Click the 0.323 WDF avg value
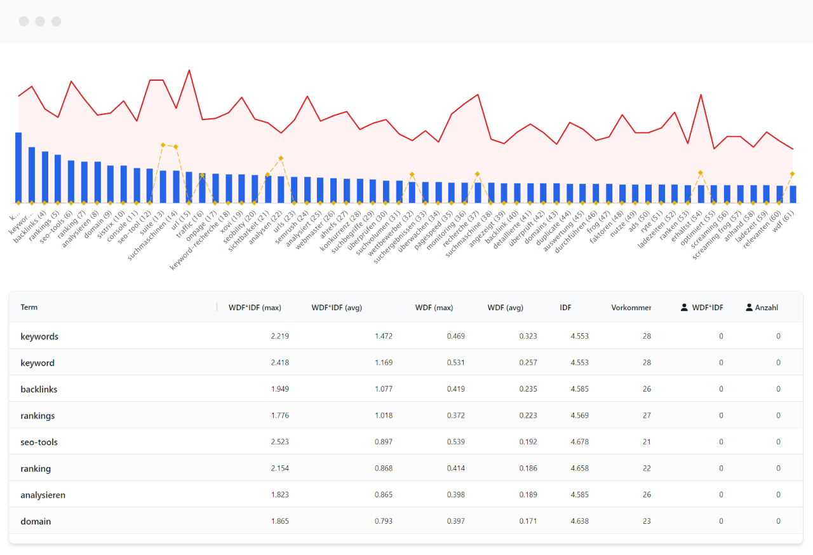This screenshot has width=813, height=555. (x=528, y=336)
